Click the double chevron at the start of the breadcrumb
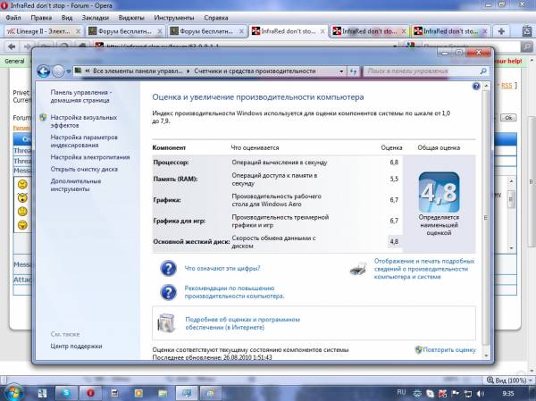The image size is (536, 401). [x=88, y=71]
